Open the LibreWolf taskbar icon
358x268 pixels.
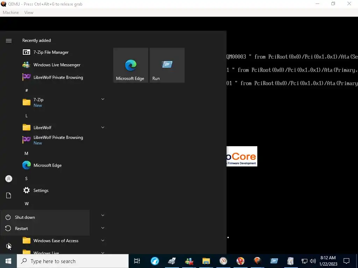point(155,261)
